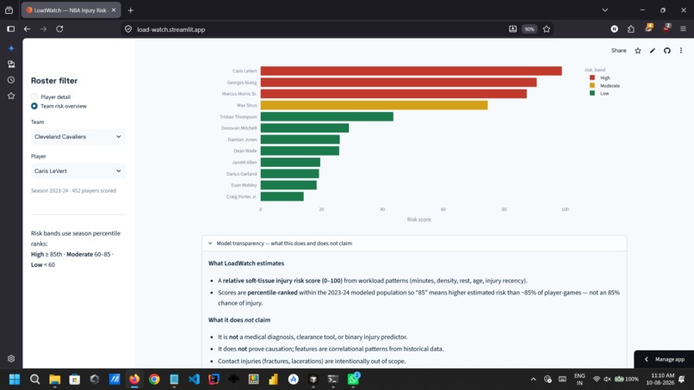The height and width of the screenshot is (390, 694).
Task: Open a new browser tab
Action: tap(131, 10)
